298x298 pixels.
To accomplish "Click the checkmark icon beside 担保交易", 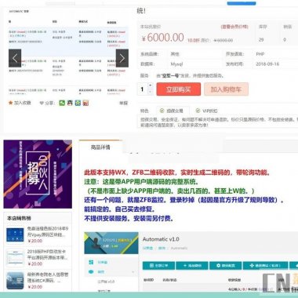I will [x=162, y=111].
